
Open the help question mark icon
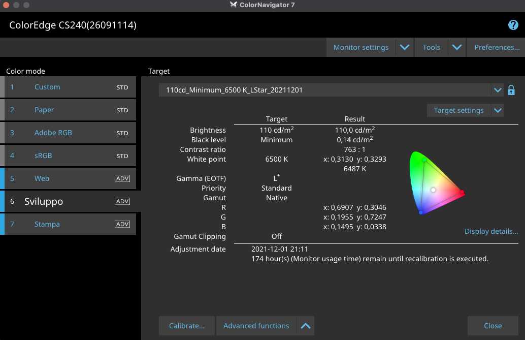pos(513,25)
